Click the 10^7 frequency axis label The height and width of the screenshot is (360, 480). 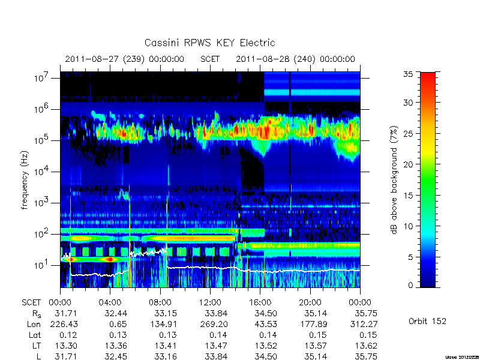pos(40,78)
